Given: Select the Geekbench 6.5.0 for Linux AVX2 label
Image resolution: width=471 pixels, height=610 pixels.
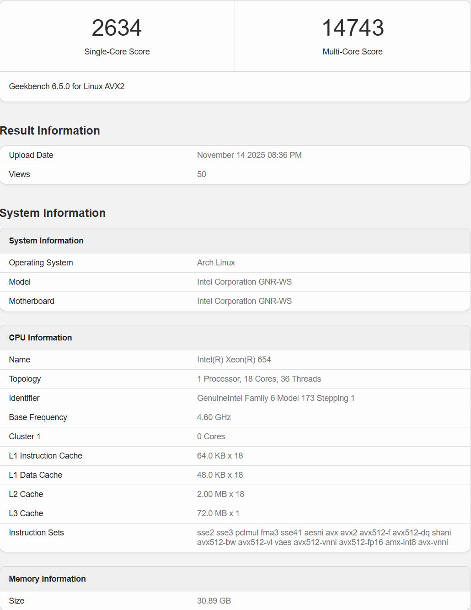Looking at the screenshot, I should (67, 86).
